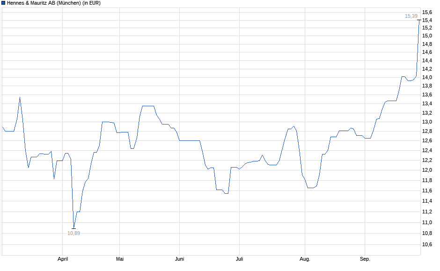Click the '11,8' price axis label
This screenshot has width=440, height=271.
pyautogui.click(x=427, y=180)
